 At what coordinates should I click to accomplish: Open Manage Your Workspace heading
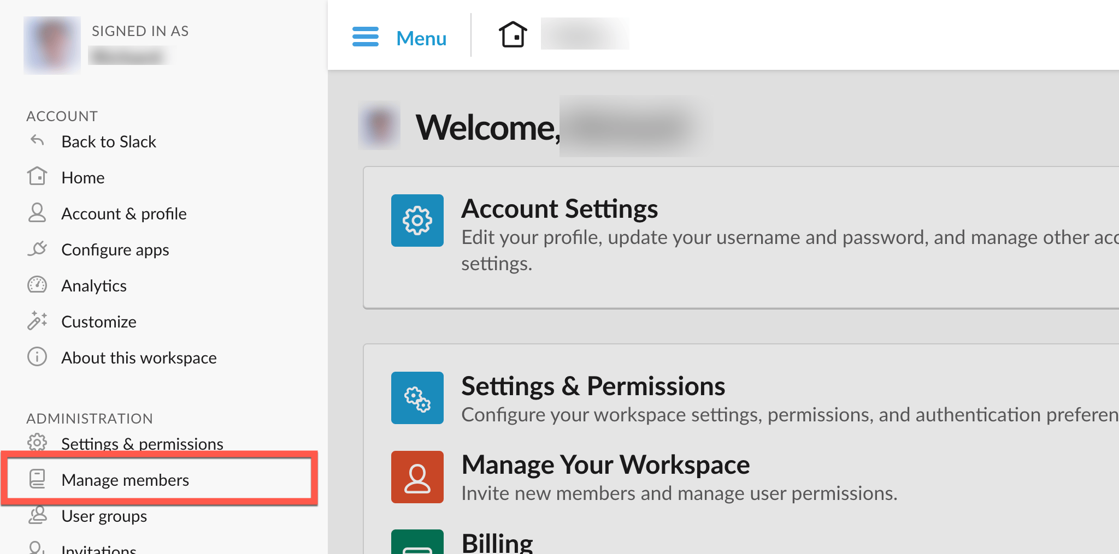tap(605, 464)
